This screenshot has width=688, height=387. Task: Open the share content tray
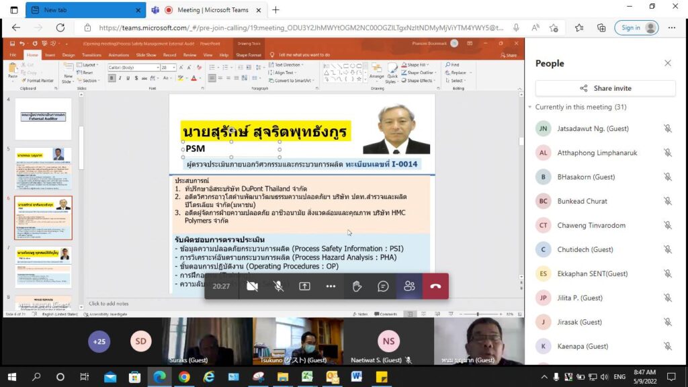click(x=304, y=286)
